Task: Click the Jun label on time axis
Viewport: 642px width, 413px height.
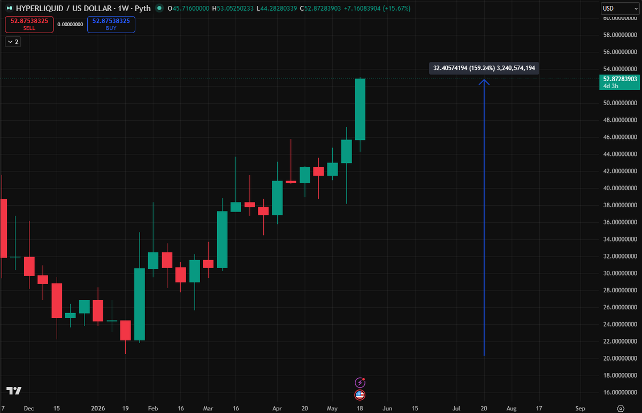Action: 387,408
